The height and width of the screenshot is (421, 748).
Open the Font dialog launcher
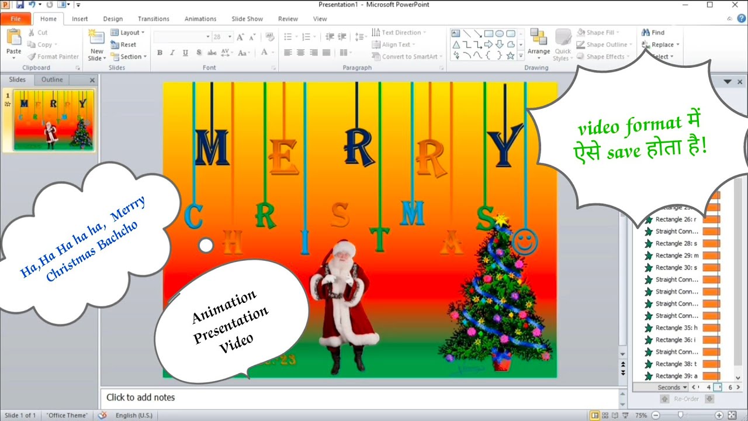(x=273, y=68)
